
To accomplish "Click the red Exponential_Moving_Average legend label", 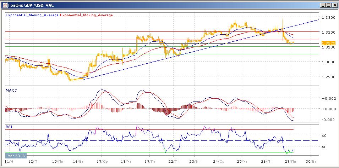I will [x=87, y=15].
